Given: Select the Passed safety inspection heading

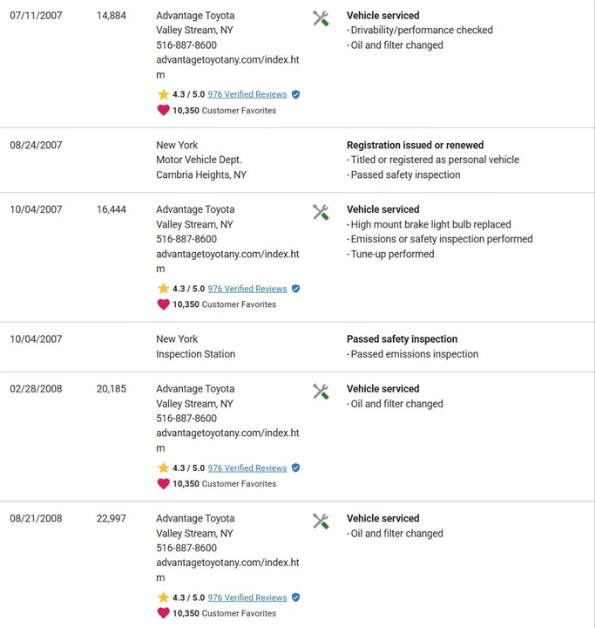Looking at the screenshot, I should [402, 339].
